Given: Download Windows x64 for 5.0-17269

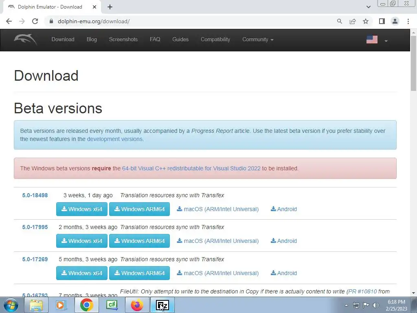Looking at the screenshot, I should 81,273.
